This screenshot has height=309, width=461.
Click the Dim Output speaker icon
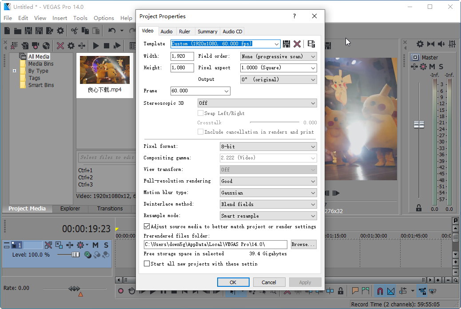click(441, 44)
